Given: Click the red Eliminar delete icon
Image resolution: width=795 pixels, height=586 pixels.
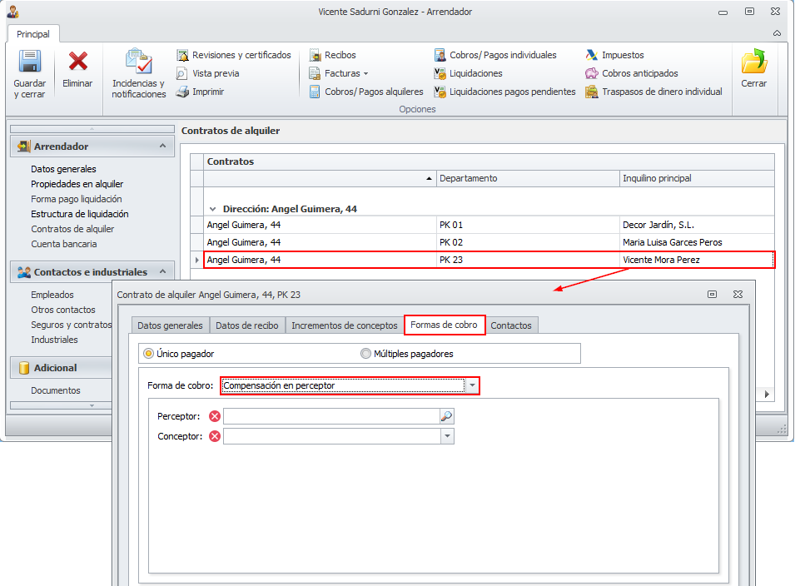Looking at the screenshot, I should (78, 62).
